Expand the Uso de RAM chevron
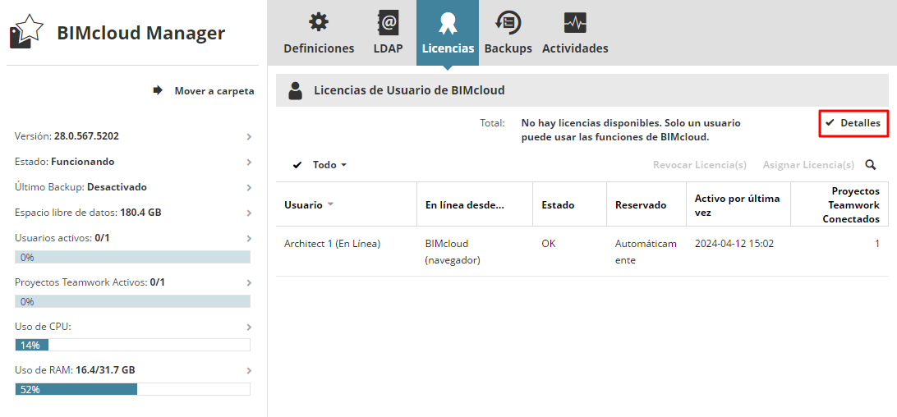The height and width of the screenshot is (417, 897). point(249,370)
